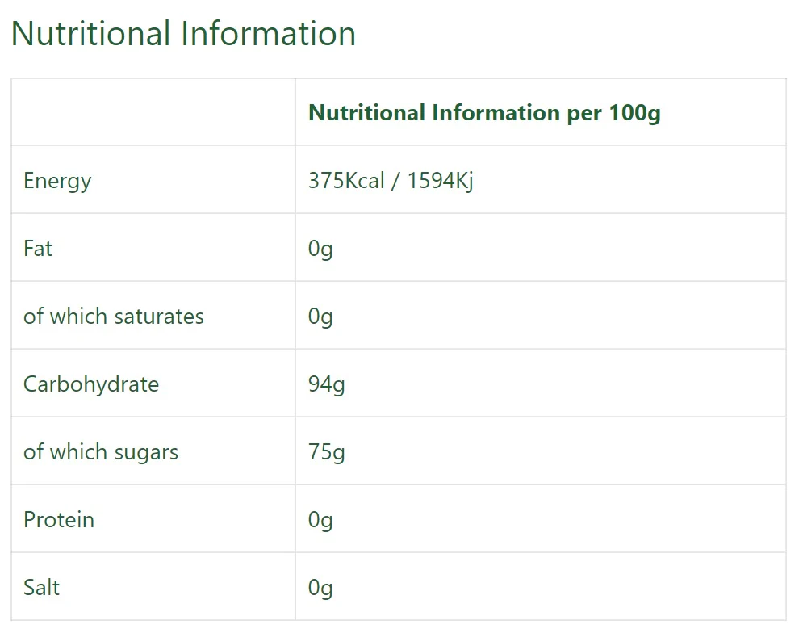803x629 pixels.
Task: Select the "of which sugars" row label
Action: tap(101, 452)
